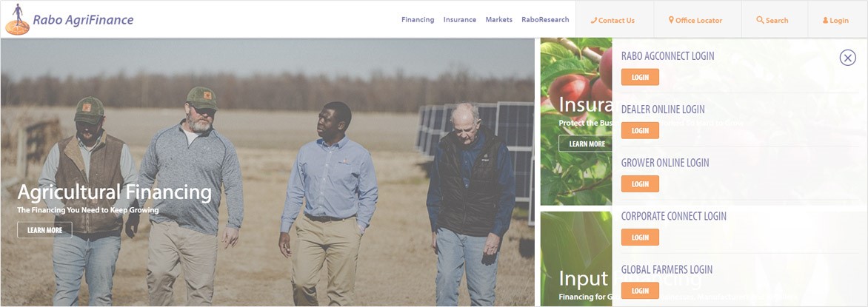This screenshot has width=868, height=307.
Task: Open Contact Us phone link
Action: click(612, 20)
